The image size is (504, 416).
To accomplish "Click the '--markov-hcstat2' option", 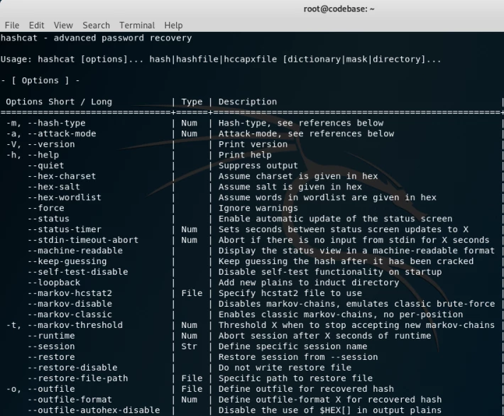I will tap(70, 293).
